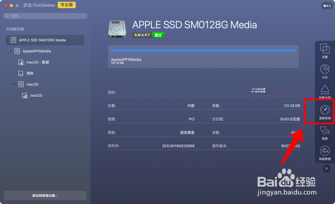The height and width of the screenshot is (204, 335).
Task: Click the search magnifier icon
Action: [7, 16]
